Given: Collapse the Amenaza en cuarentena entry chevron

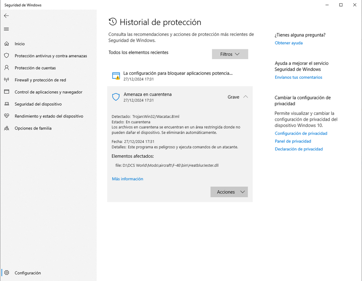Looking at the screenshot, I should pyautogui.click(x=246, y=97).
